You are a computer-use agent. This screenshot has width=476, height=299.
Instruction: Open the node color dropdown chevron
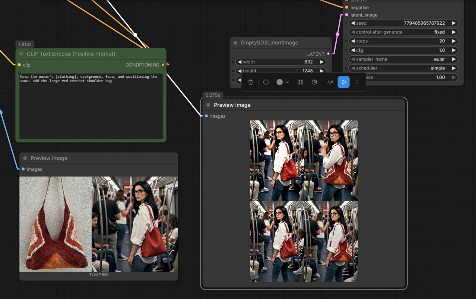[287, 82]
